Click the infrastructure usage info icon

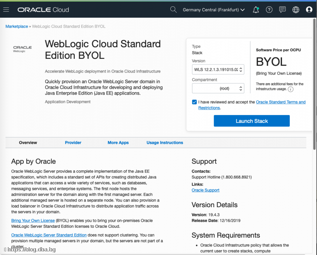290,89
